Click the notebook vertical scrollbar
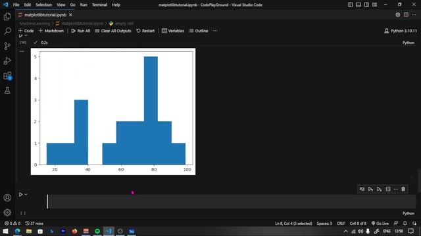Viewport: 421px width, 236px height. [x=419, y=180]
